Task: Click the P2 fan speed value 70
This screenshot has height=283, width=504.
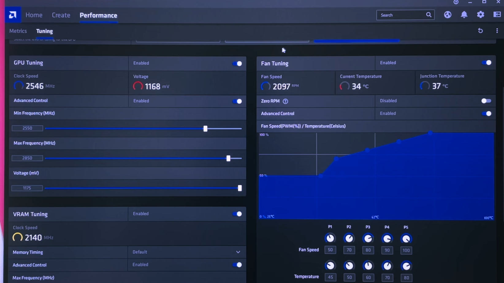Action: click(x=349, y=250)
